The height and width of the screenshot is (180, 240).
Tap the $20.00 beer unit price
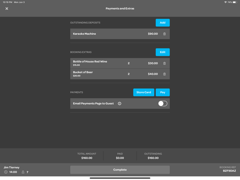click(77, 76)
